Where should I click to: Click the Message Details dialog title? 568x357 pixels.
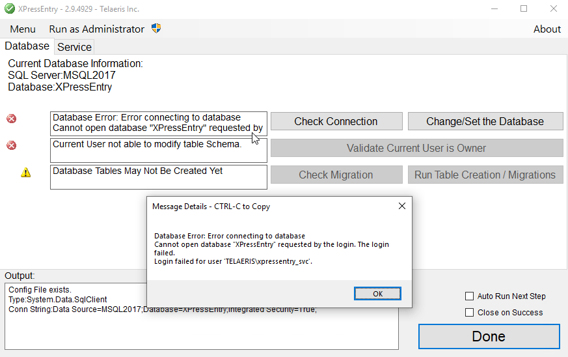point(211,207)
